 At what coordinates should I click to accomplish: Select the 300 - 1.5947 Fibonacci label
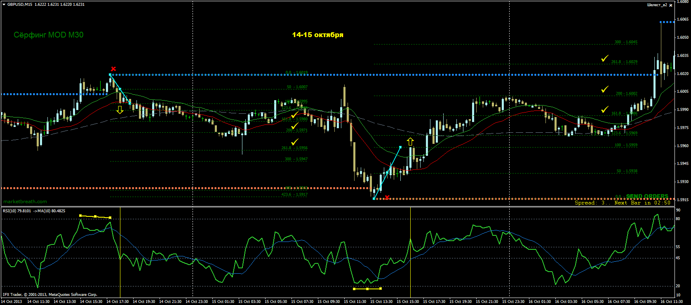[296, 159]
